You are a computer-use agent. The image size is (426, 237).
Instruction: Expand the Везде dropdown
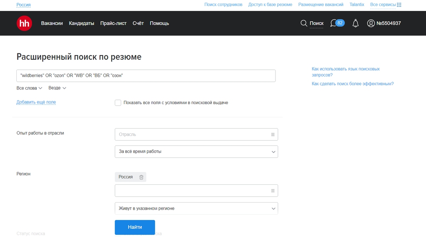click(57, 88)
